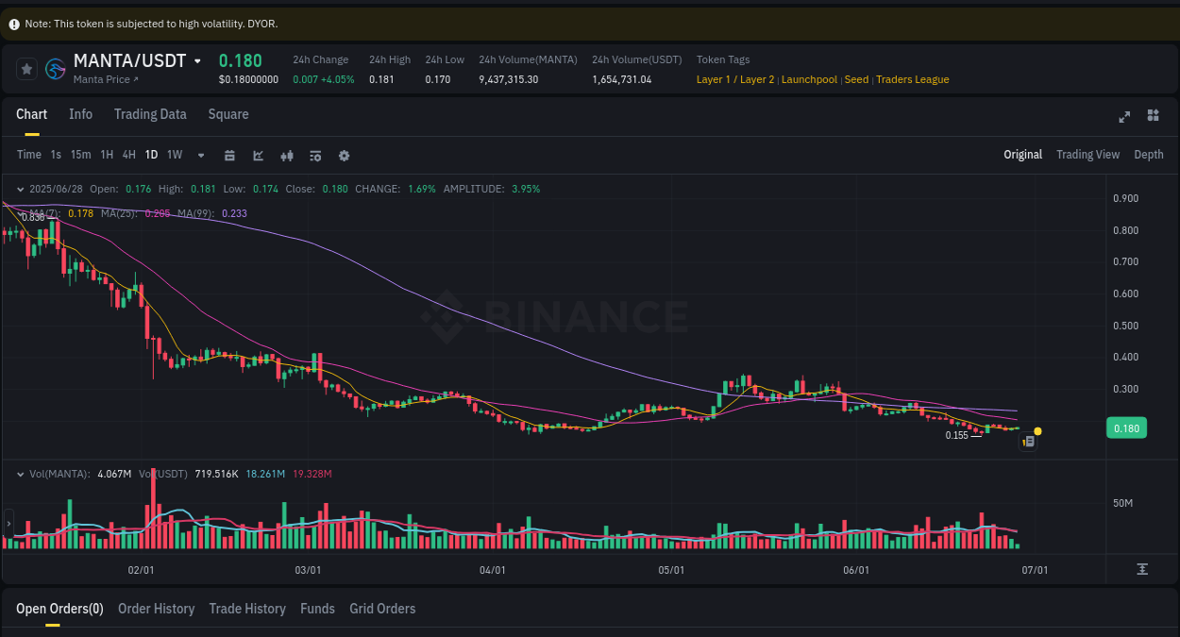Expand the chart to fullscreen
Viewport: 1180px width, 637px height.
1123,116
